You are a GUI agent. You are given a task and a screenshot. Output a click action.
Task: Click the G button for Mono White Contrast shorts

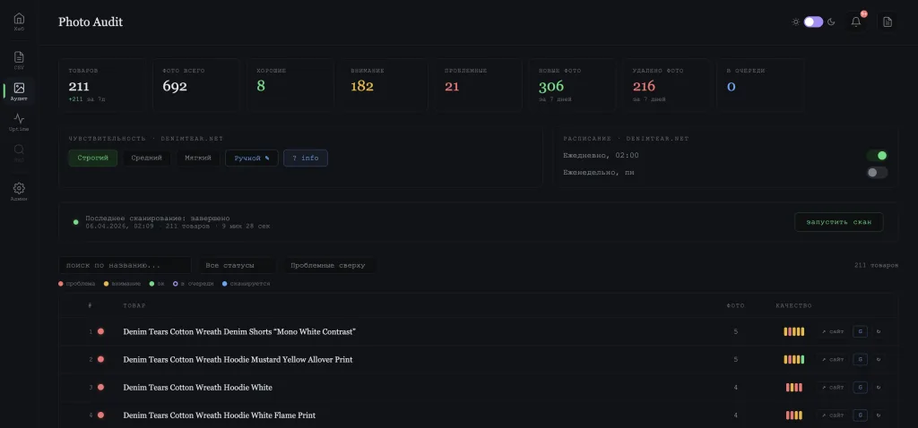[x=860, y=331]
